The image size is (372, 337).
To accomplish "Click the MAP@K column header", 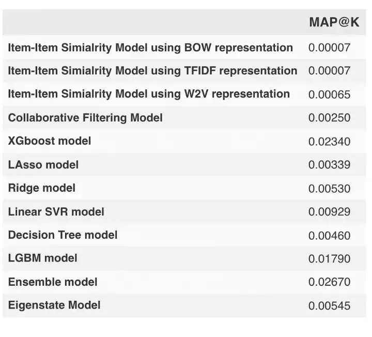I will [x=334, y=22].
